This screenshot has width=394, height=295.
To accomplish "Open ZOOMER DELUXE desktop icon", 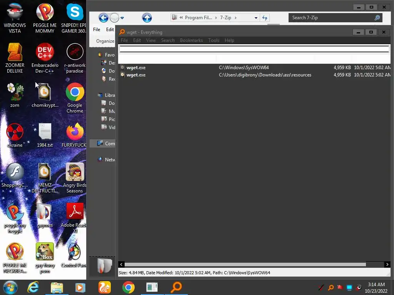I will pos(15,58).
